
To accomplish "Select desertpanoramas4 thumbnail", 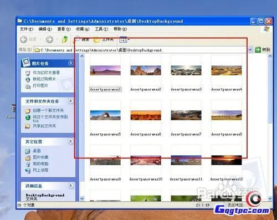I will pos(227,70).
